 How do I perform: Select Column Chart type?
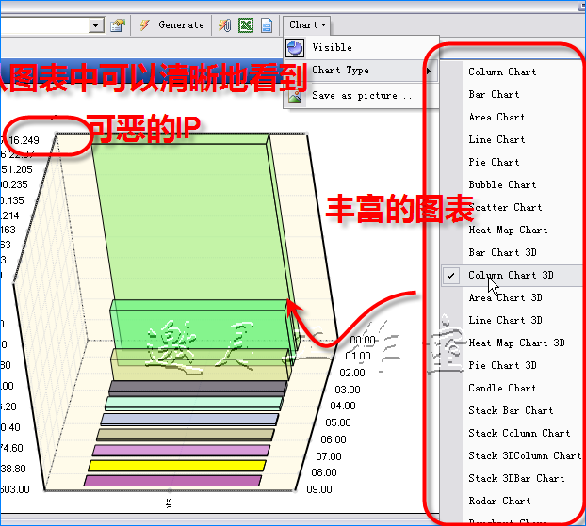pos(502,72)
